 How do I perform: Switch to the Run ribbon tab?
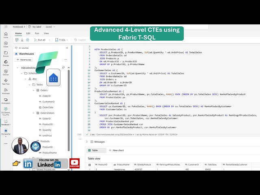(37, 33)
